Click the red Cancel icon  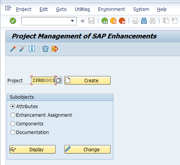pyautogui.click(x=122, y=21)
